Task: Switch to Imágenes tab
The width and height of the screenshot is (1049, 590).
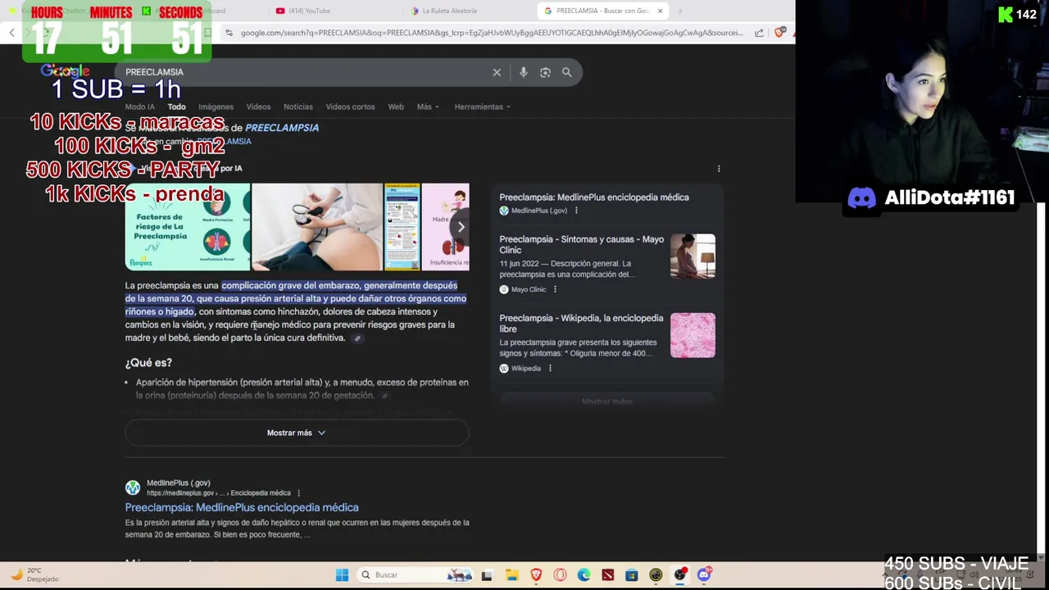Action: [216, 107]
